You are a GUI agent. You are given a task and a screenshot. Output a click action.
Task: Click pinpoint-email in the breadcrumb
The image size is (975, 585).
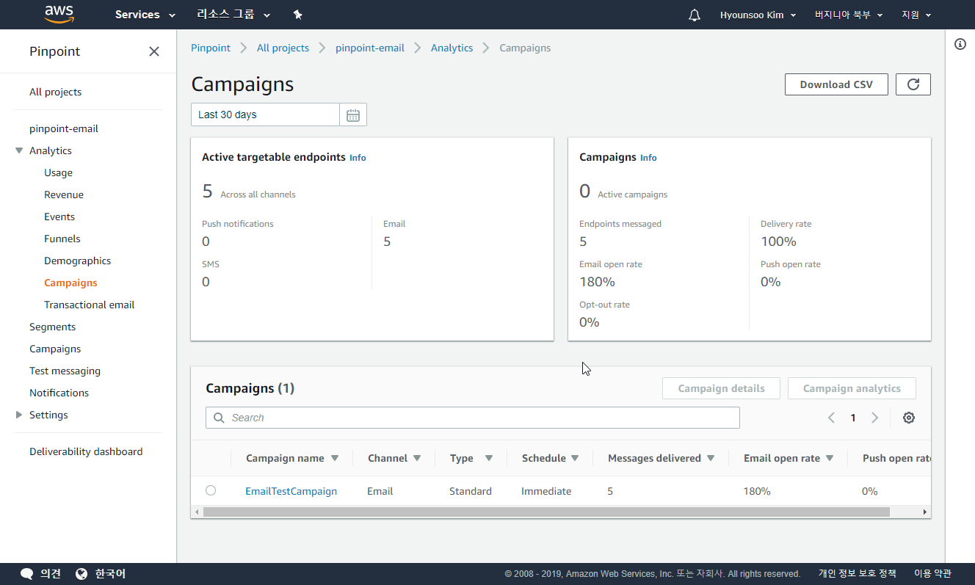pyautogui.click(x=370, y=48)
